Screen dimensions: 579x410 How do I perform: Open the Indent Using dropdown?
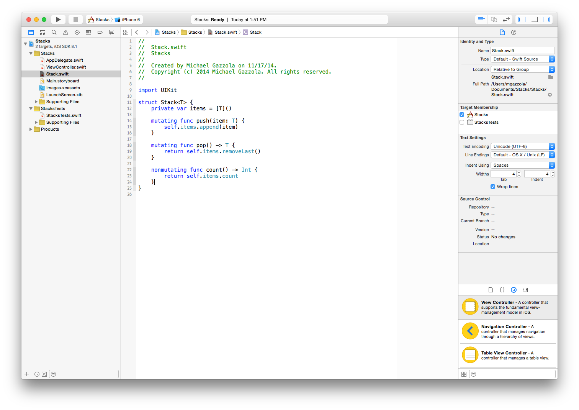522,165
